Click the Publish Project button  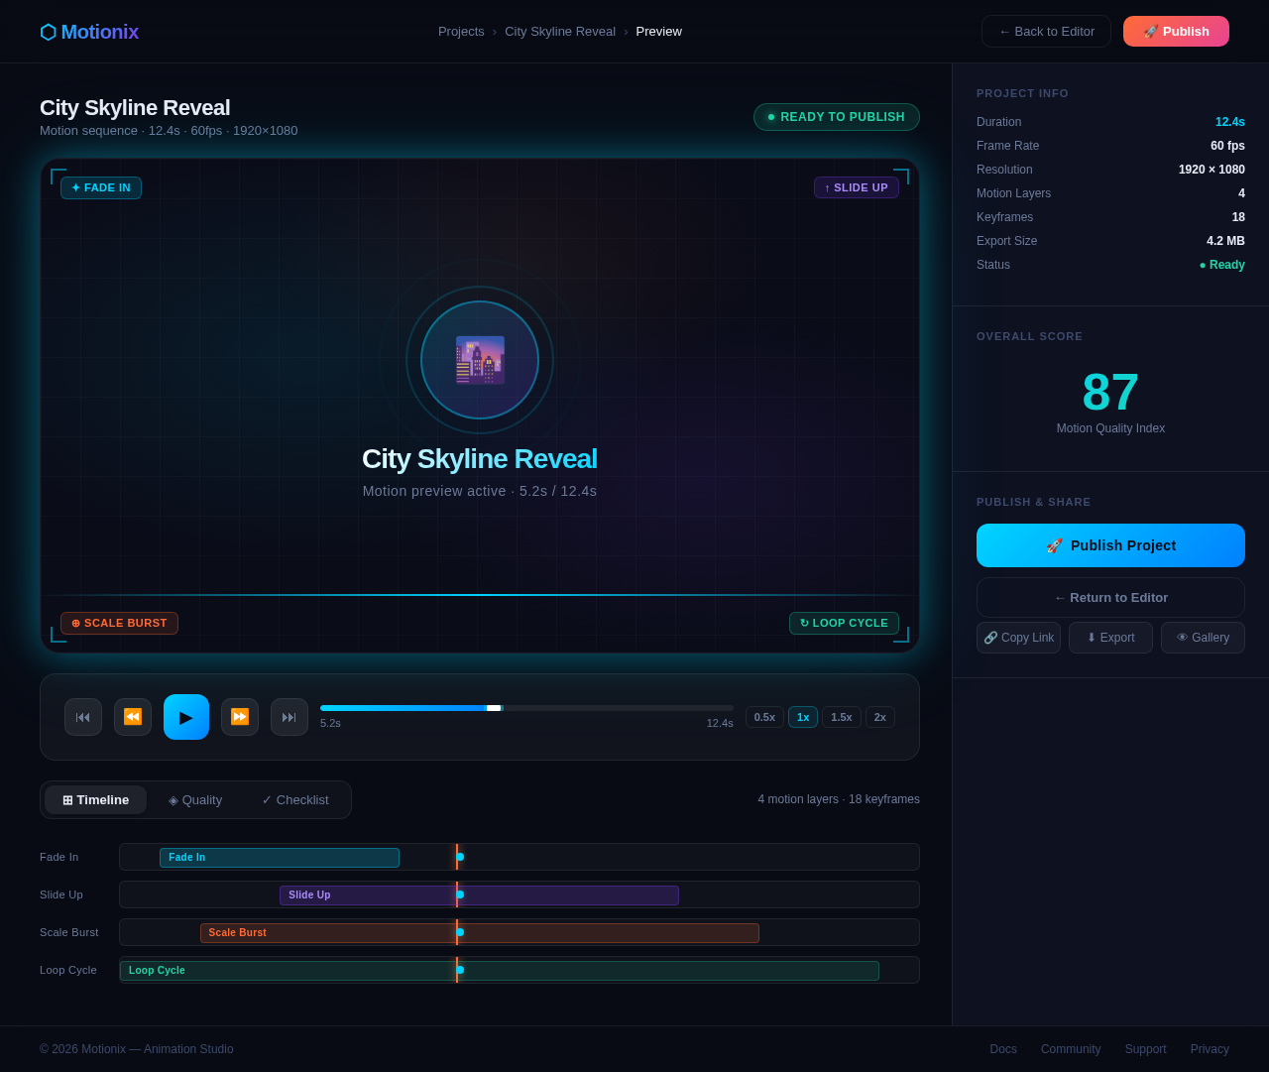(1110, 545)
